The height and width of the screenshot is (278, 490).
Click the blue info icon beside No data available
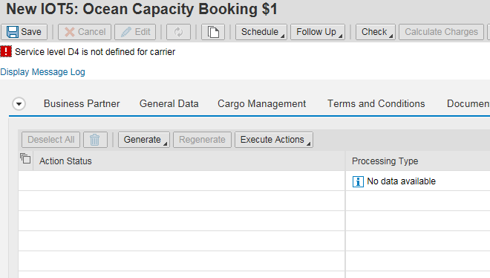[358, 181]
